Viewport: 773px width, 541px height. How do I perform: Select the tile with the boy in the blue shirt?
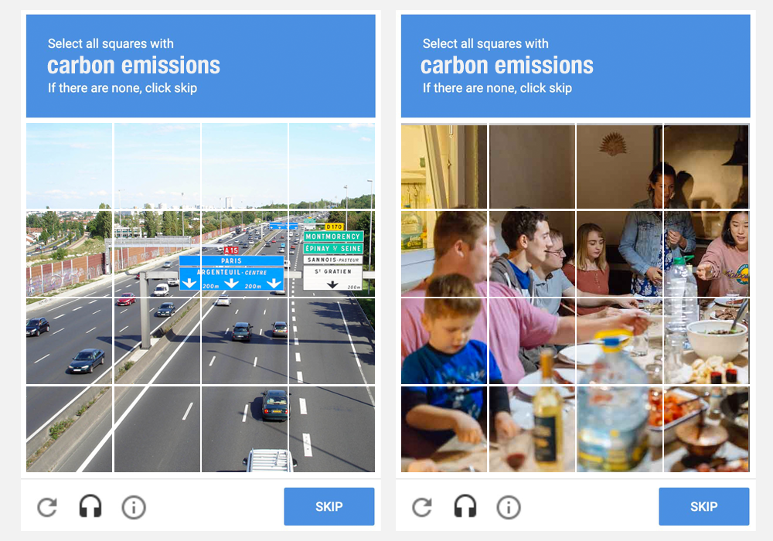444,341
